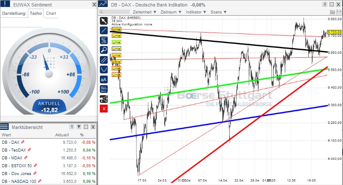Click the AKTUELL -12,82 sentiment value

point(49,107)
